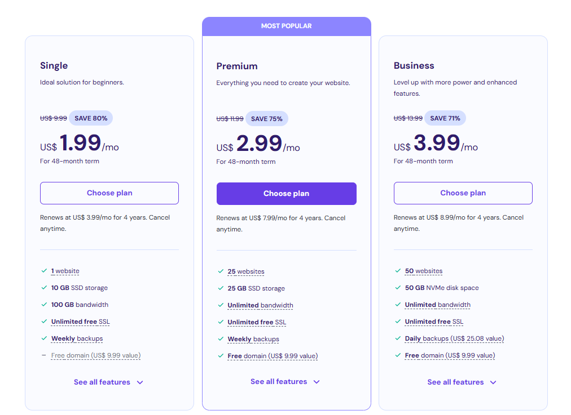Select the MOST POPULAR banner

[x=287, y=26]
